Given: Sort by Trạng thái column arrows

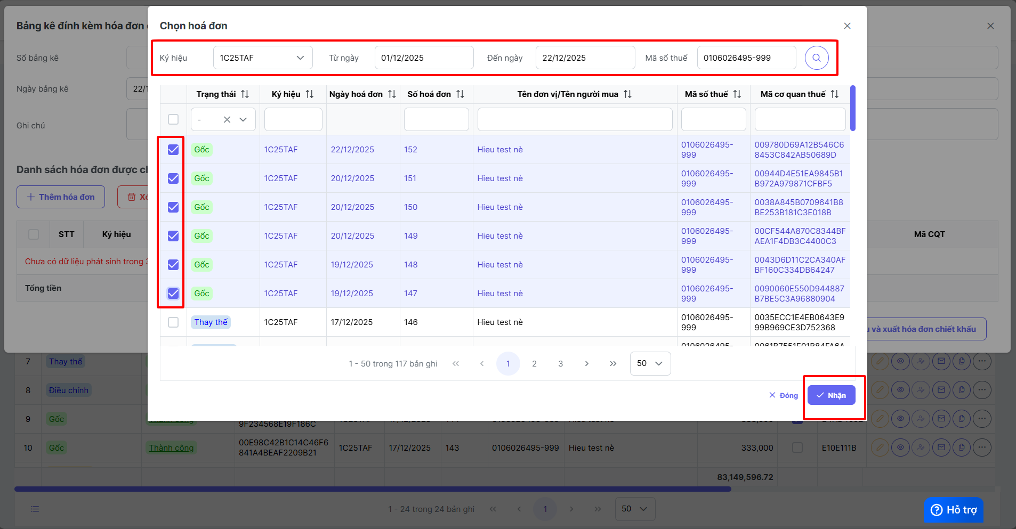Looking at the screenshot, I should 245,94.
